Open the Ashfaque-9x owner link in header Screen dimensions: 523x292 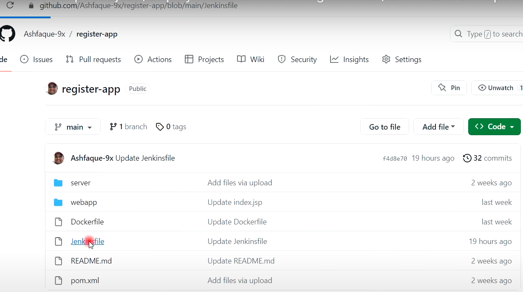pos(45,34)
